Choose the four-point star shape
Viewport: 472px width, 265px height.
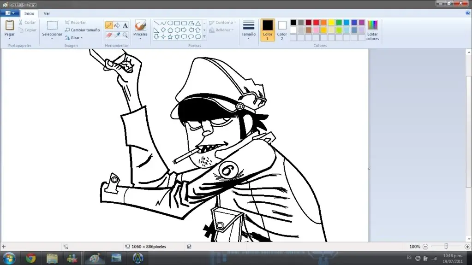[x=163, y=37]
